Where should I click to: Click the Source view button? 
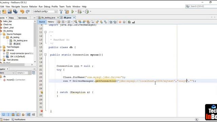tap(42, 22)
